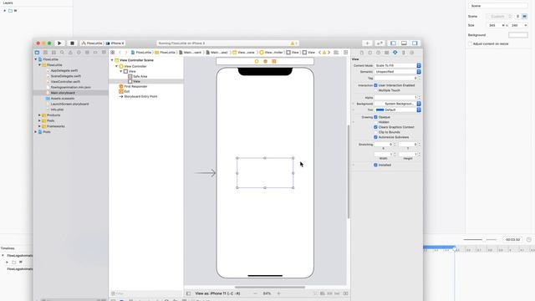Toggle the Installed checkbox

[375, 165]
